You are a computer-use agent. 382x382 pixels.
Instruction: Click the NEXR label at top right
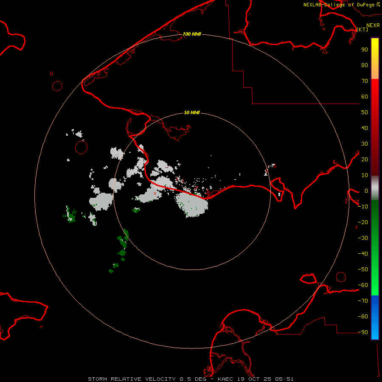[373, 25]
